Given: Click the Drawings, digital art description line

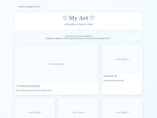Looking at the screenshot, I should [x=78, y=38].
